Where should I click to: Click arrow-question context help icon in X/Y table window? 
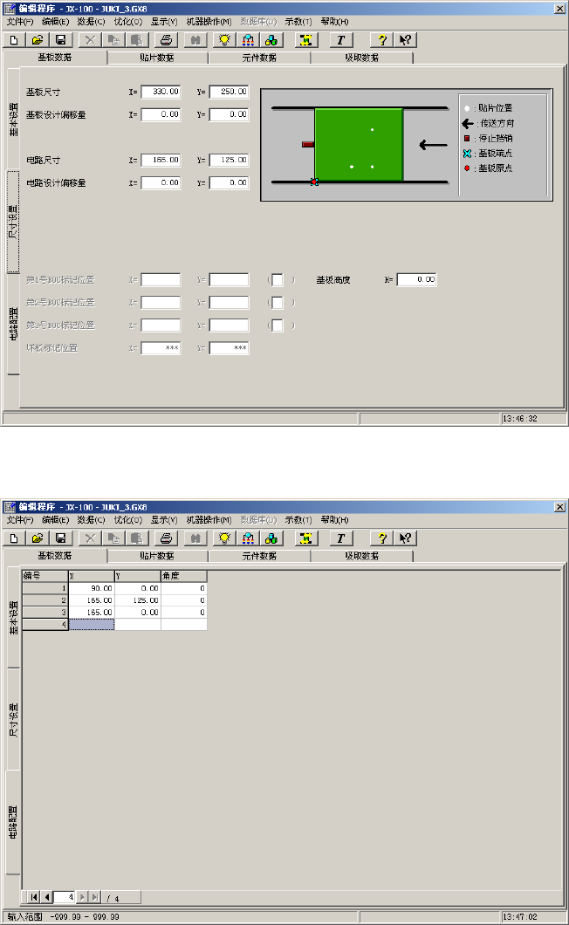(x=406, y=538)
